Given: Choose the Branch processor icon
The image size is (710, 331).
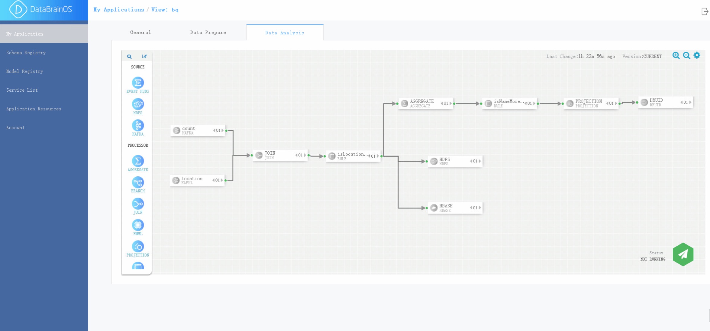Looking at the screenshot, I should pos(138,182).
